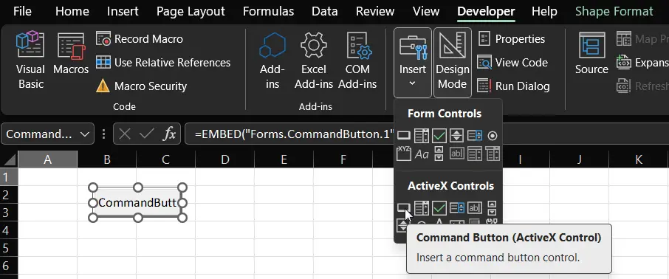Switch to the Page Layout tab
Viewport: 669px width, 279px height.
191,12
